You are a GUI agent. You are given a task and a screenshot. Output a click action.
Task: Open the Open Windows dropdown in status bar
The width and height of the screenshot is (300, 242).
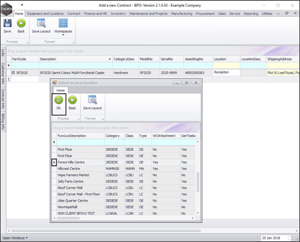tap(15, 238)
